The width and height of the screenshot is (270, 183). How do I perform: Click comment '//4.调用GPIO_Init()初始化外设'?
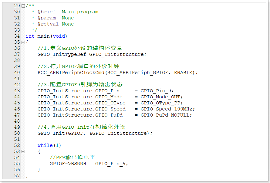pyautogui.click(x=81, y=127)
